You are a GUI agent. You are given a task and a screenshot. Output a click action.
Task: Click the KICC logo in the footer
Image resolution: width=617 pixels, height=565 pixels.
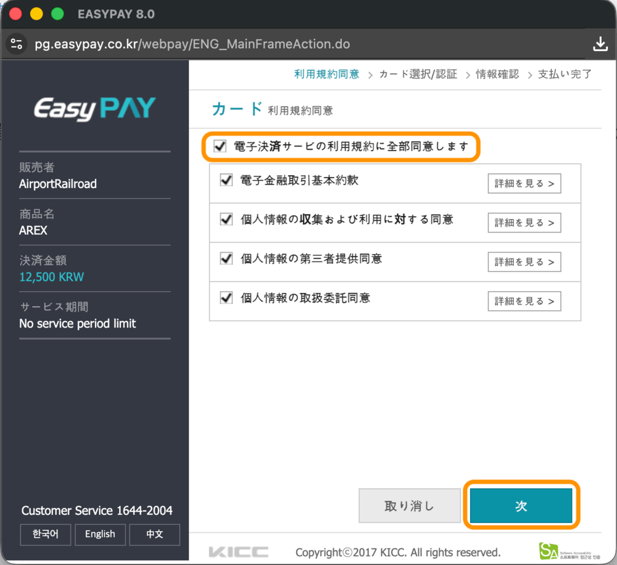238,552
